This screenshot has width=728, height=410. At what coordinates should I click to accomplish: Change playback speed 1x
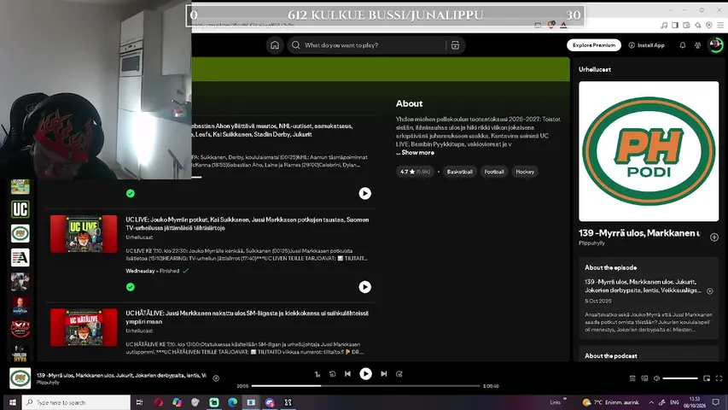pos(317,374)
